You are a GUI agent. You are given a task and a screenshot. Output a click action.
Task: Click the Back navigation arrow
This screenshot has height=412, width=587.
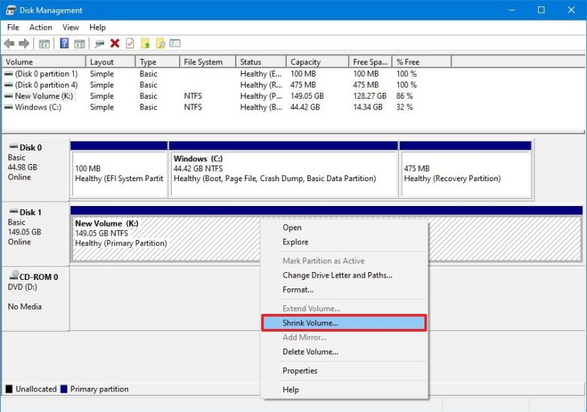coord(9,43)
